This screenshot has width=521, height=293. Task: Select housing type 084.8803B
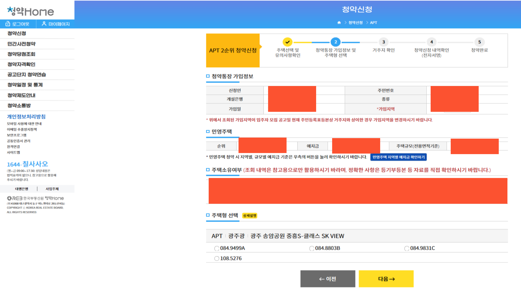click(x=312, y=248)
